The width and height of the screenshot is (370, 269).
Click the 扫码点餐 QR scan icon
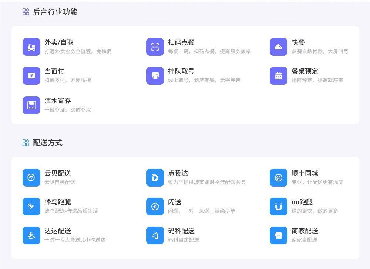pos(155,47)
